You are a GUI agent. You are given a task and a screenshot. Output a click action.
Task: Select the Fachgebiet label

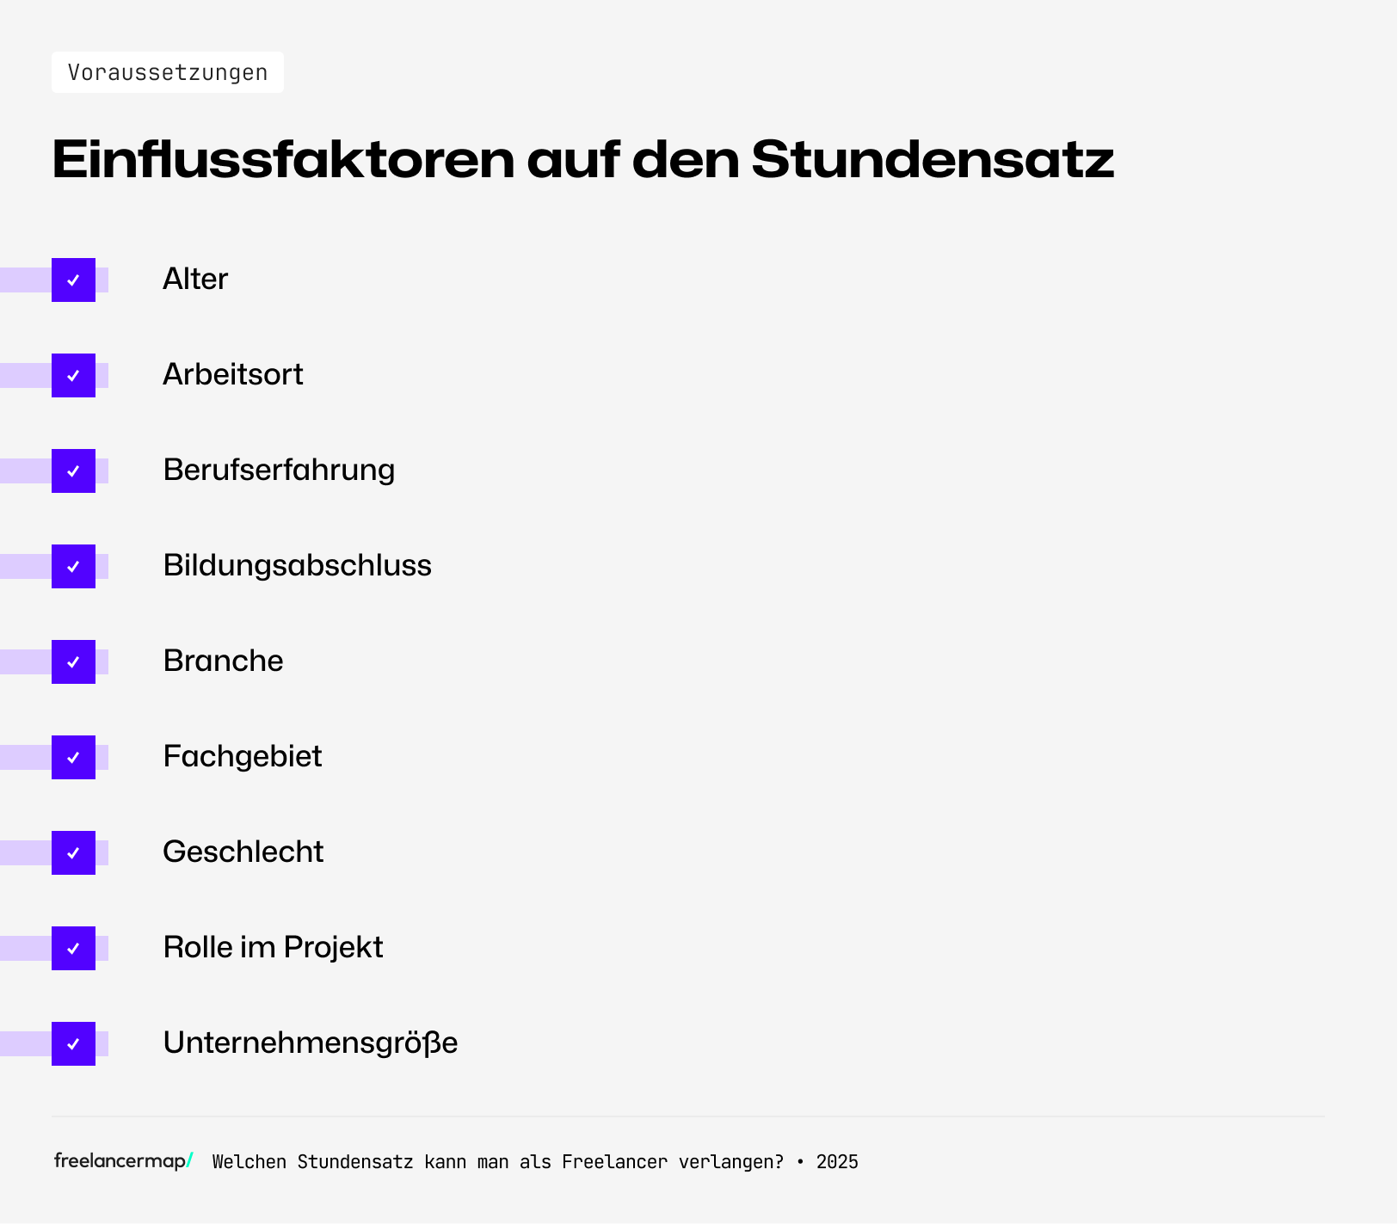click(243, 757)
